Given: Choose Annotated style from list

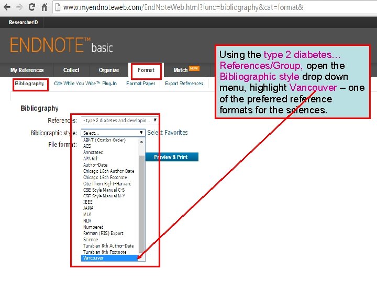Looking at the screenshot, I should [x=110, y=152].
